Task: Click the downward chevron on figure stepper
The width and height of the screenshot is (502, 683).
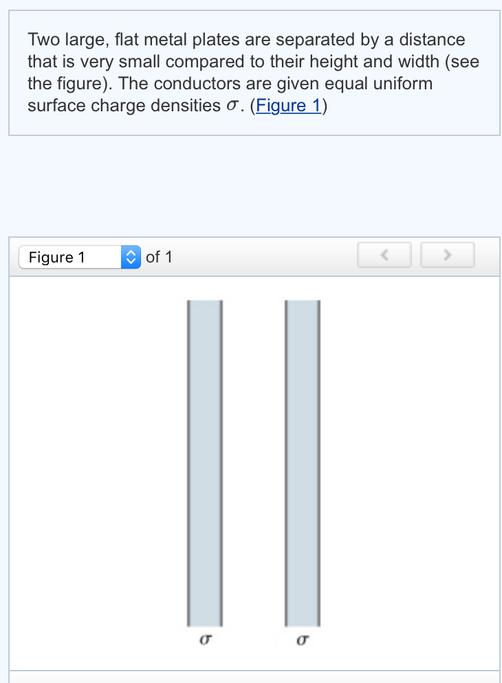Action: [130, 261]
